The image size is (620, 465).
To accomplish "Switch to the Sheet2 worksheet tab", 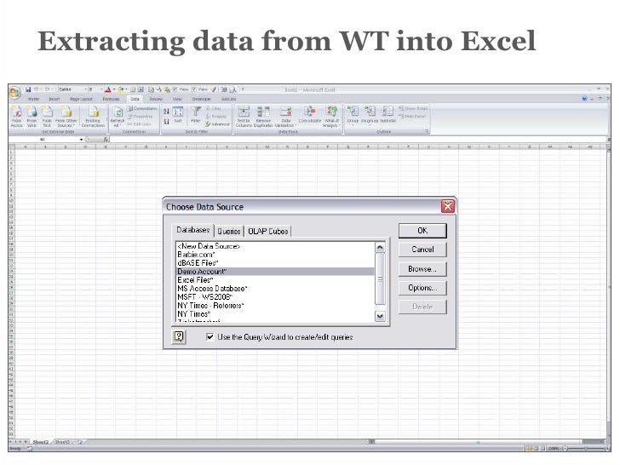I will pos(40,442).
